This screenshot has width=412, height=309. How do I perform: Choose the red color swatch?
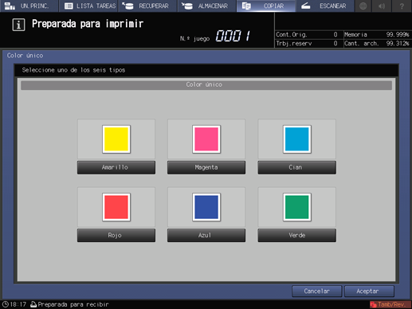point(116,207)
